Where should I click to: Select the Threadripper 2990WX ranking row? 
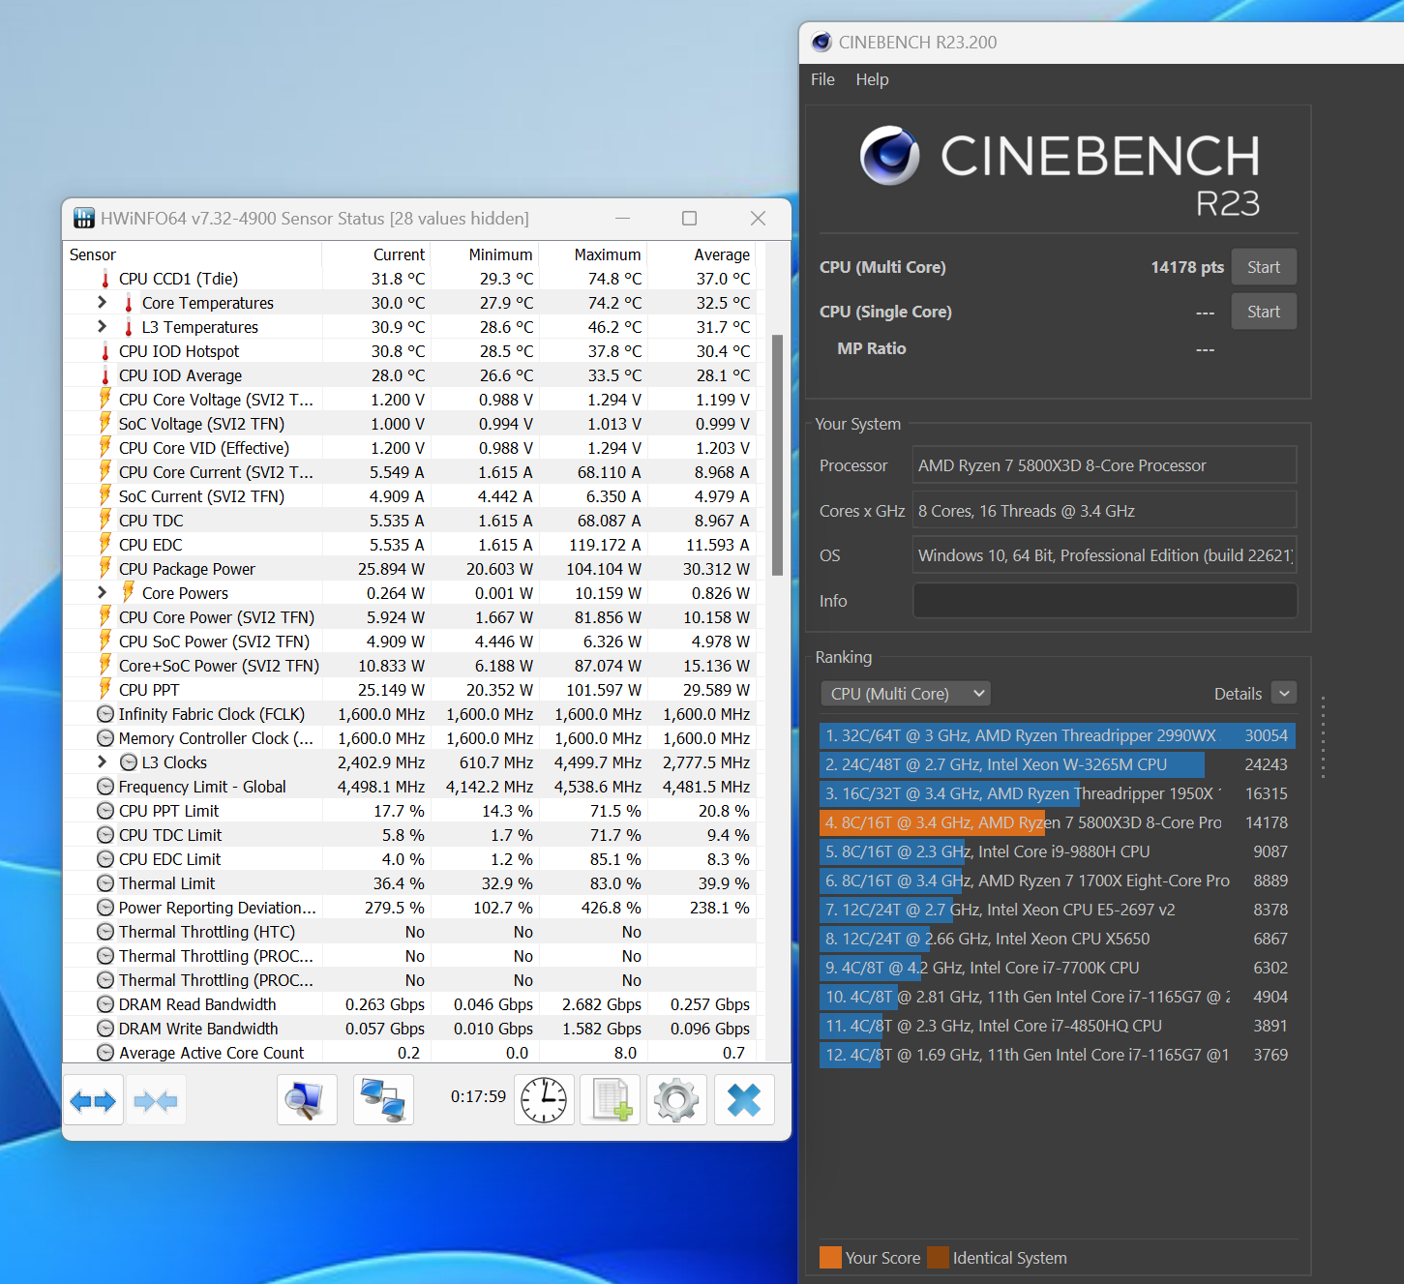[x=1058, y=735]
